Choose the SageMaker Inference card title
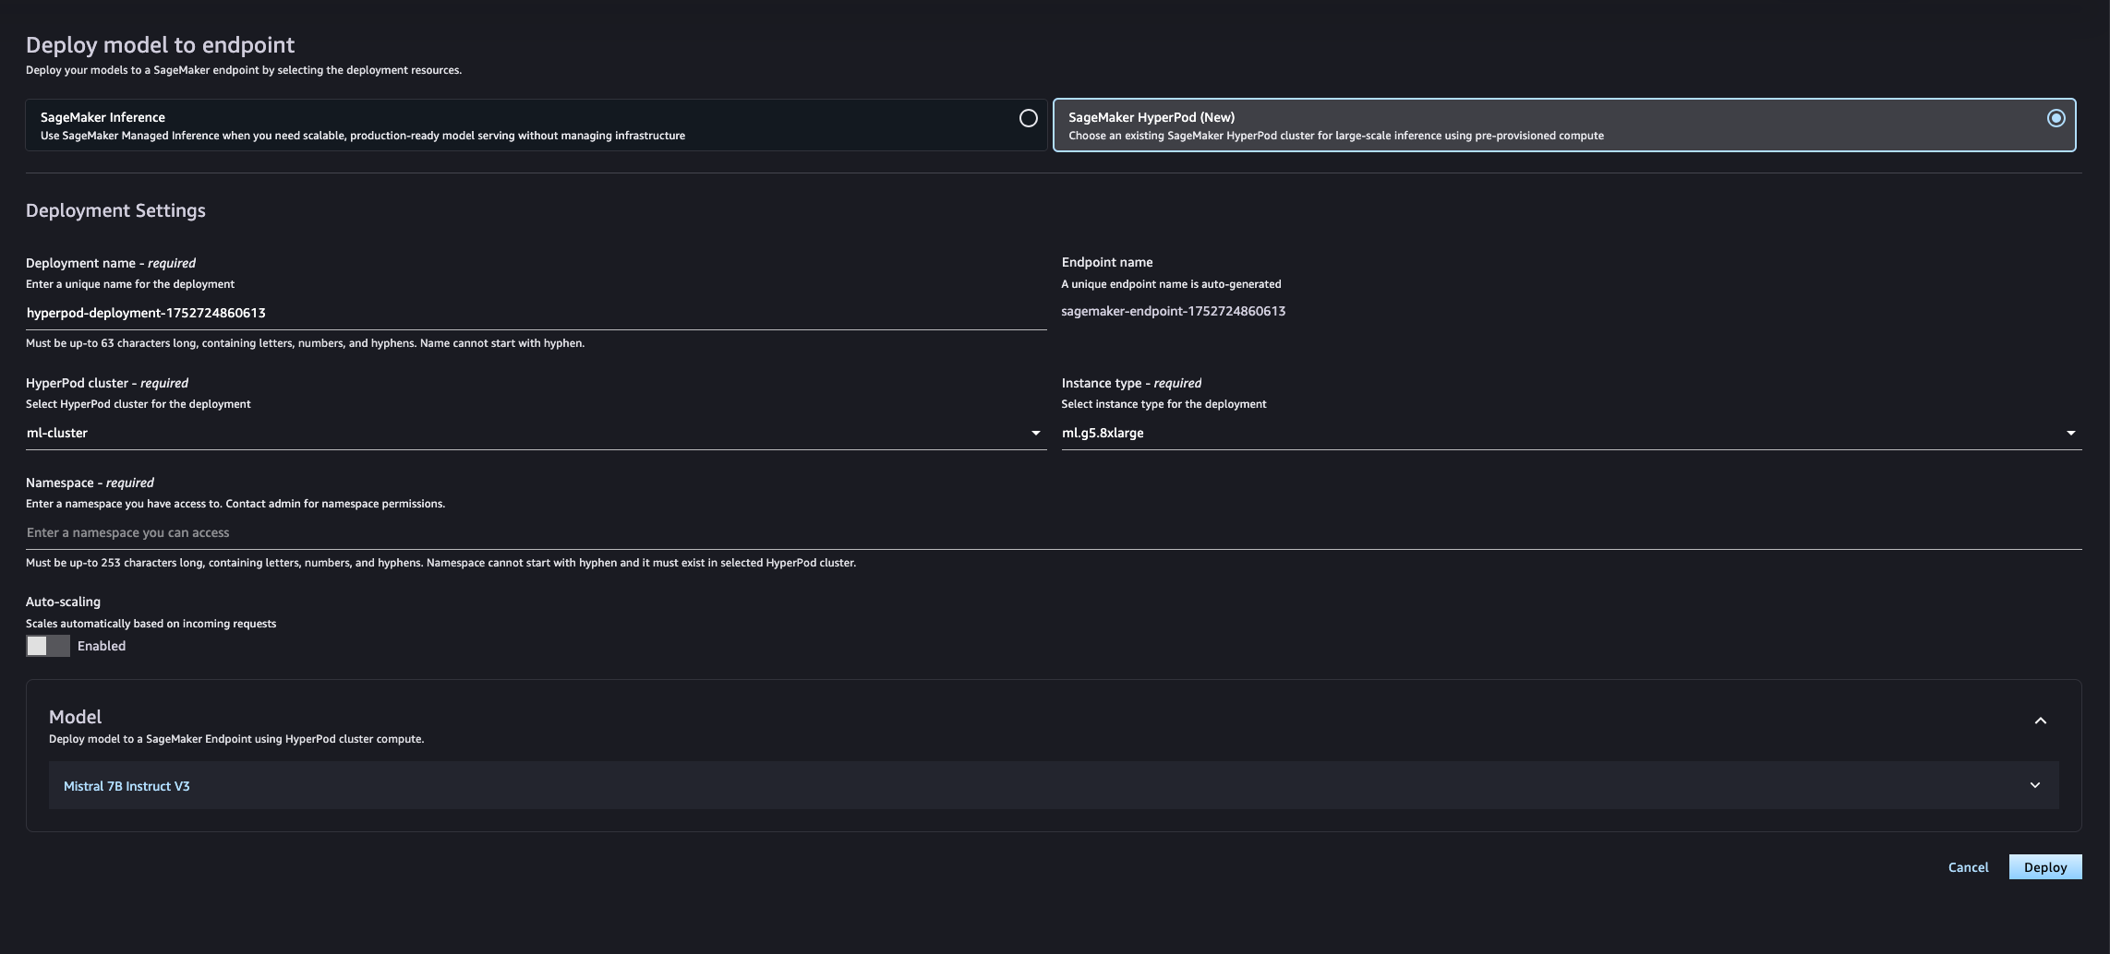 tap(102, 117)
